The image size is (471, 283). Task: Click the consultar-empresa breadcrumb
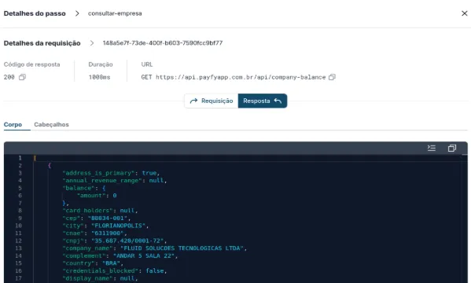point(115,13)
